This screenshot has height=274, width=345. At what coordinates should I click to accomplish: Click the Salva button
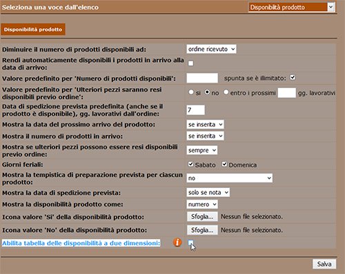click(x=324, y=264)
